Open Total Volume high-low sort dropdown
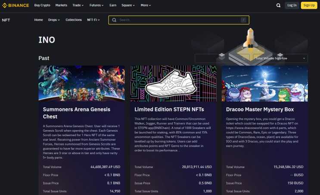 tap(280, 59)
